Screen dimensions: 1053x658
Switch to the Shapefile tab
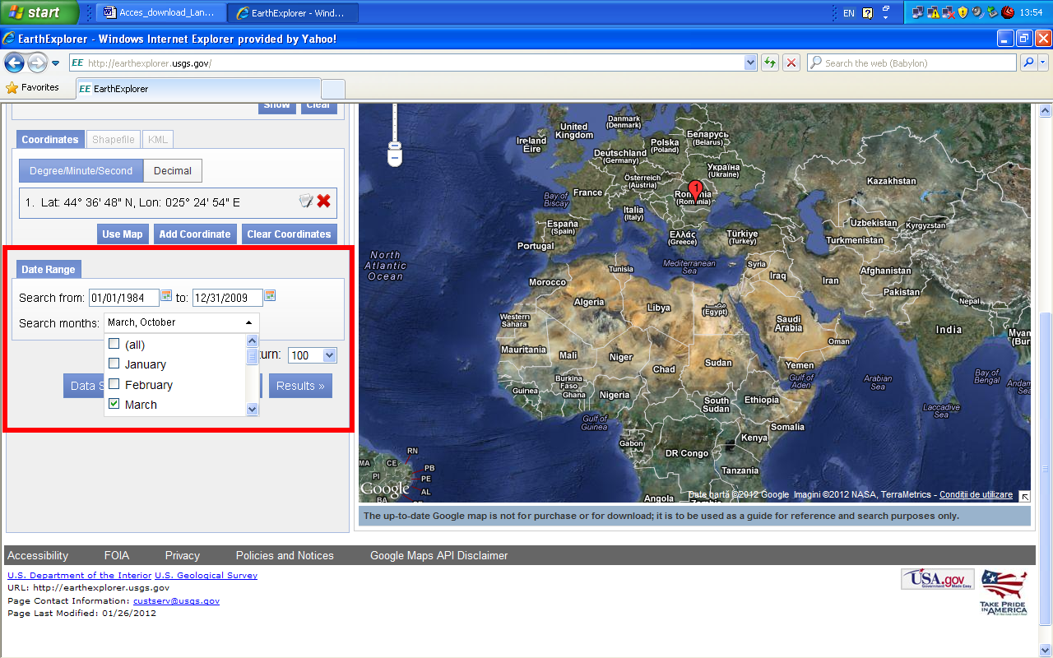click(114, 140)
